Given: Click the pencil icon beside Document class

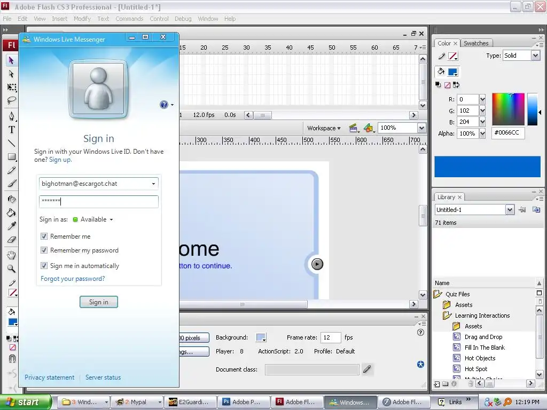Looking at the screenshot, I should pos(367,369).
